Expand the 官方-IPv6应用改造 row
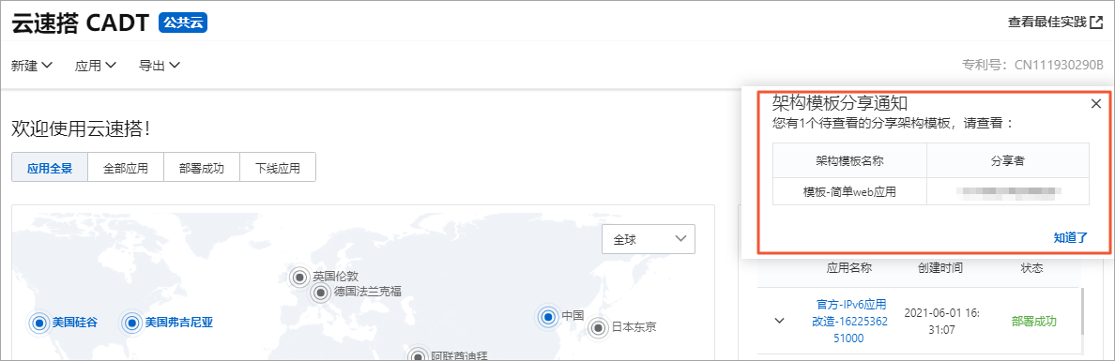Viewport: 1115px width, 361px height. pyautogui.click(x=779, y=321)
